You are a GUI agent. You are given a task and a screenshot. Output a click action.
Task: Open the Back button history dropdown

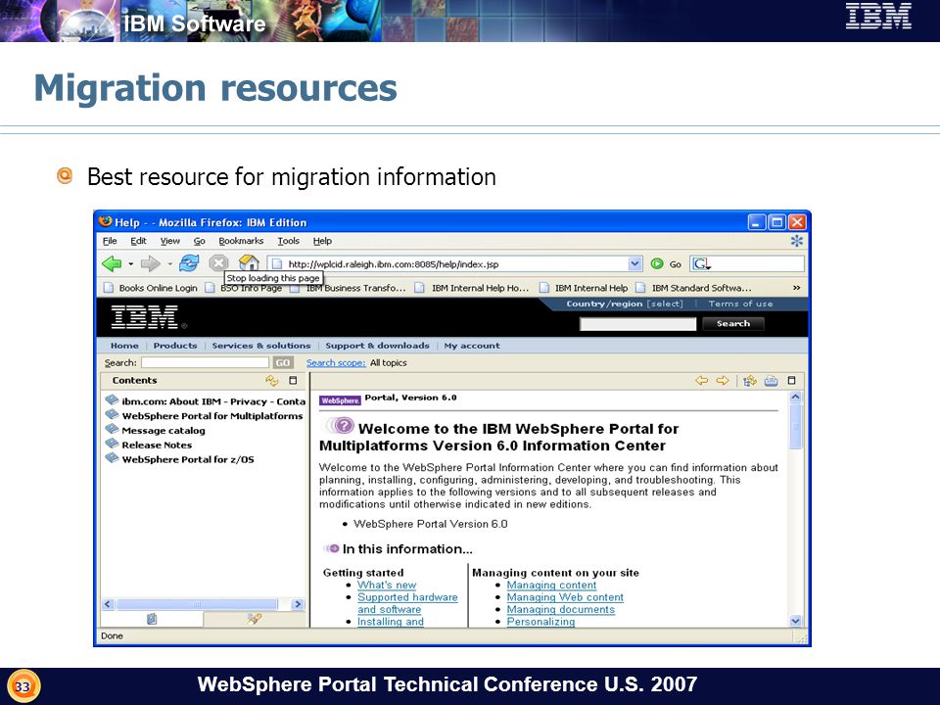pyautogui.click(x=130, y=263)
